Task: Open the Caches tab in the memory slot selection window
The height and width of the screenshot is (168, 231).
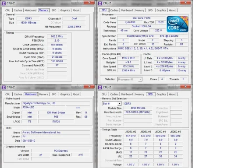Action: pyautogui.click(x=114, y=94)
